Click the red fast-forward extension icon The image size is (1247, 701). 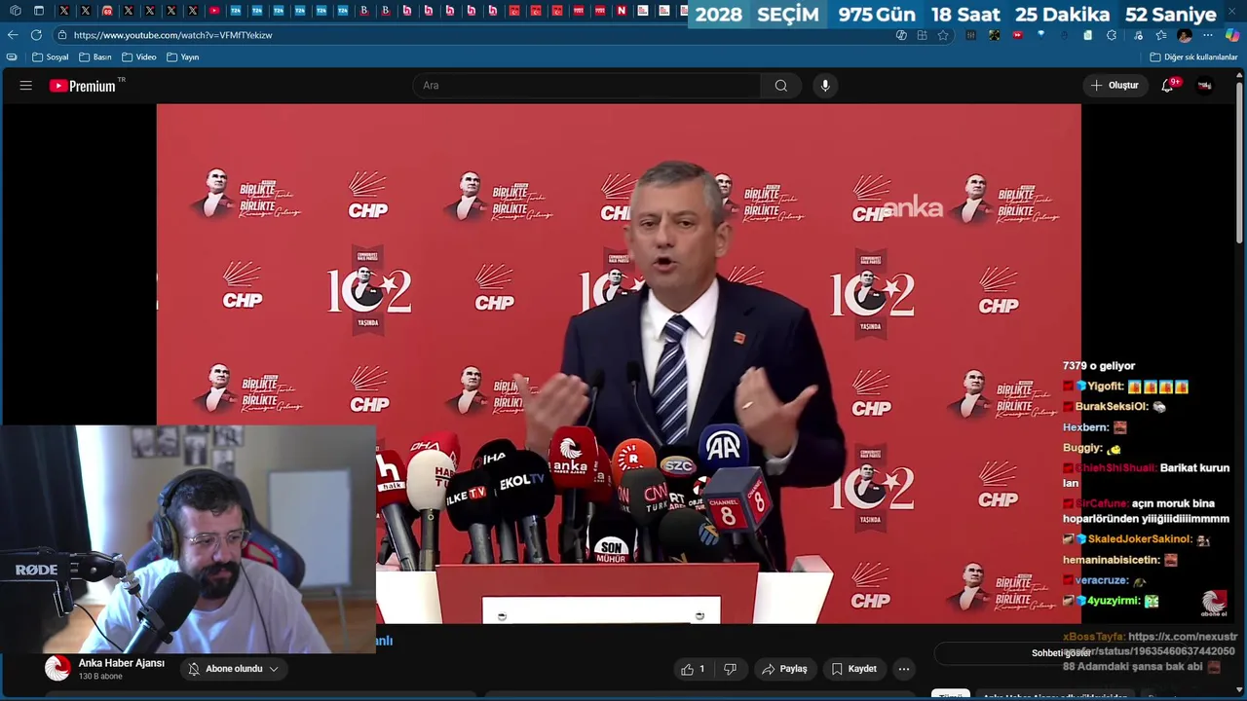tap(1018, 35)
